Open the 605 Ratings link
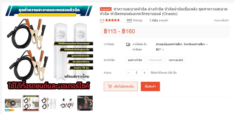Screen dimensions: 234x114 click(135, 20)
